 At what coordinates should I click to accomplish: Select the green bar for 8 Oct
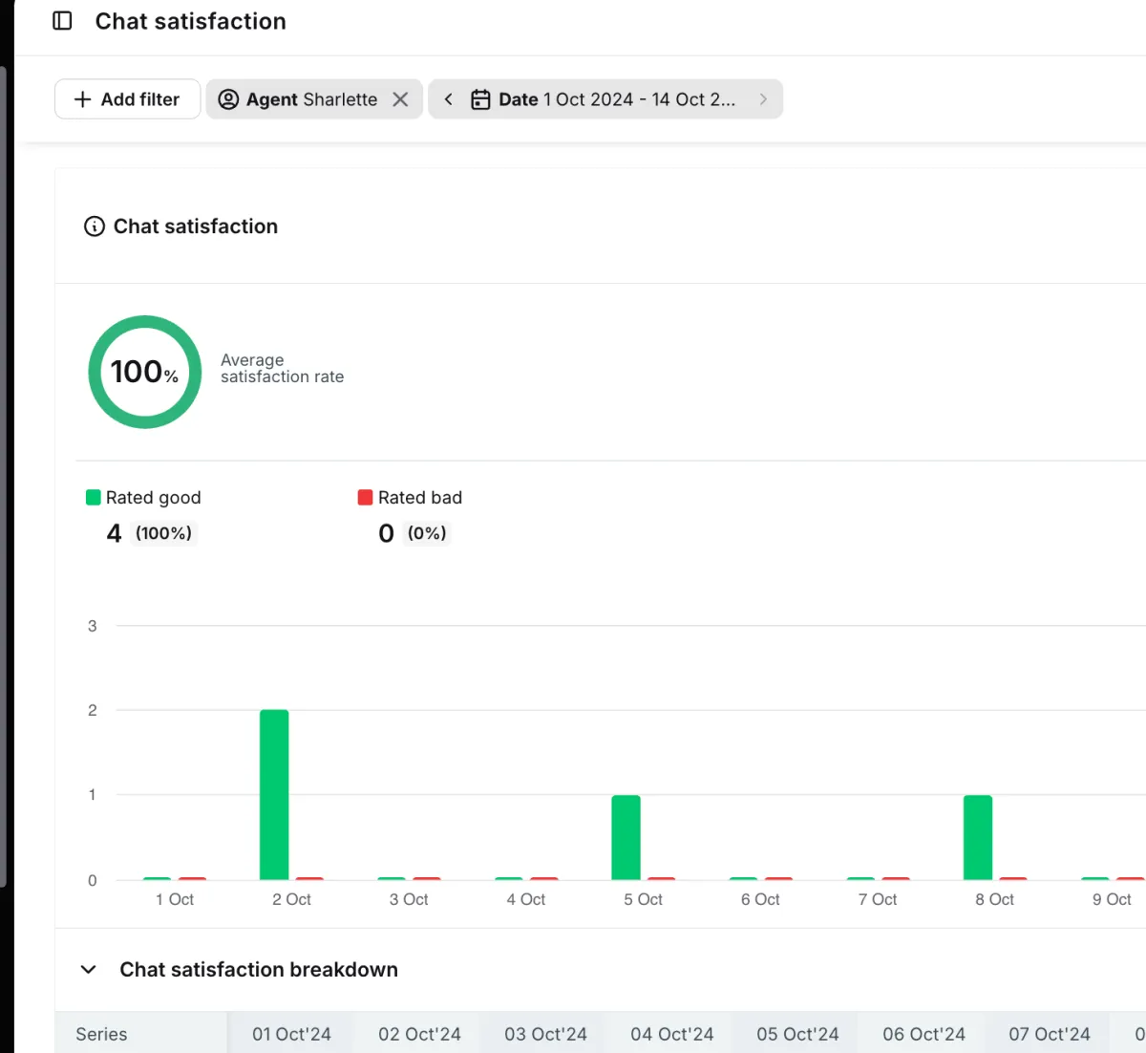(x=978, y=838)
